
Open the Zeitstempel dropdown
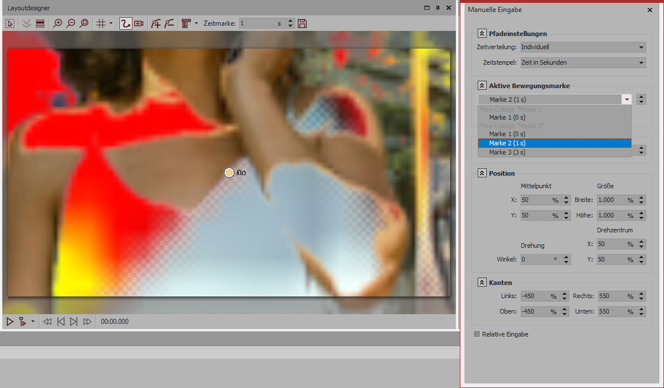click(583, 62)
